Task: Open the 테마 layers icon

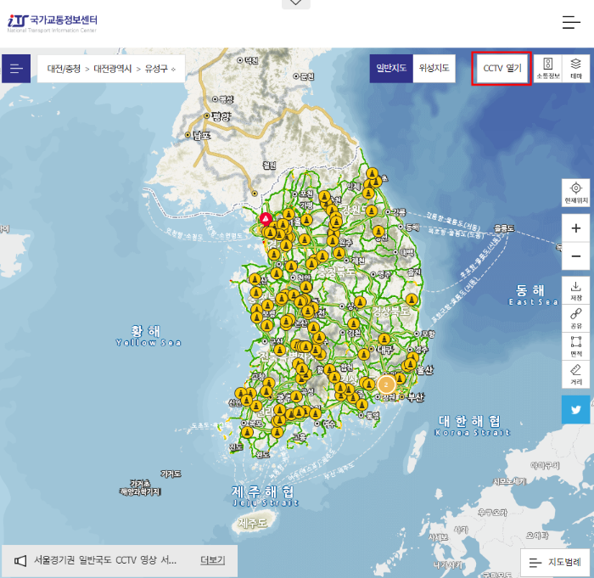Action: click(x=576, y=69)
